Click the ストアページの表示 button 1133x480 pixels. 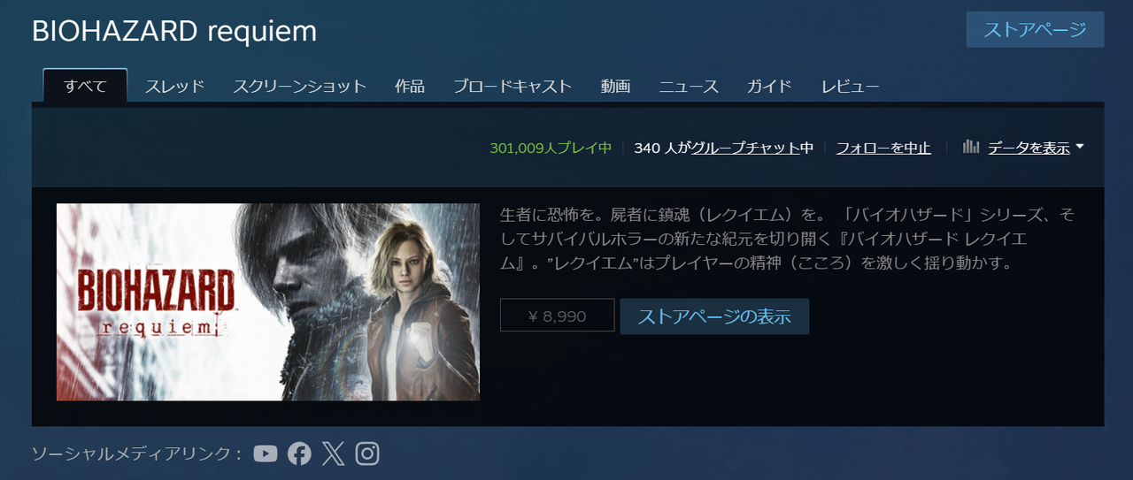[714, 316]
